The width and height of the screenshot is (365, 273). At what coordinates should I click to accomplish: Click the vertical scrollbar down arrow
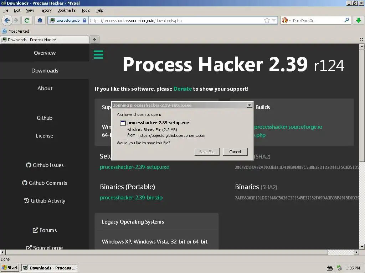click(x=362, y=247)
